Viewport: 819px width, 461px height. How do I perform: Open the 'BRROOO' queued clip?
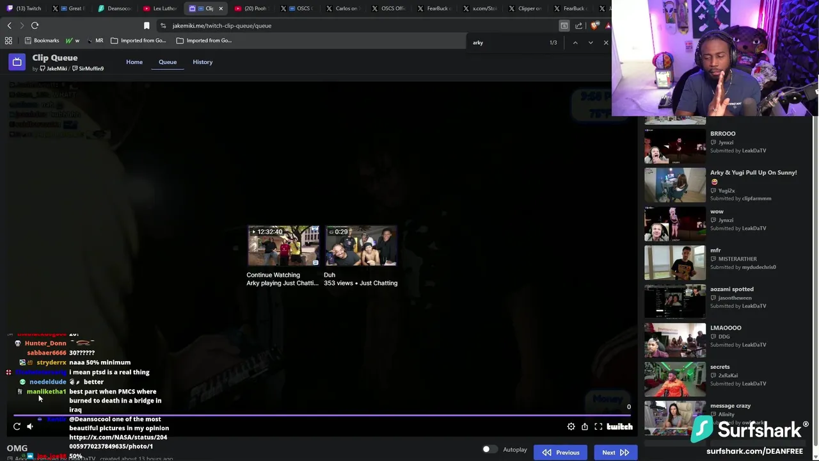pyautogui.click(x=675, y=146)
